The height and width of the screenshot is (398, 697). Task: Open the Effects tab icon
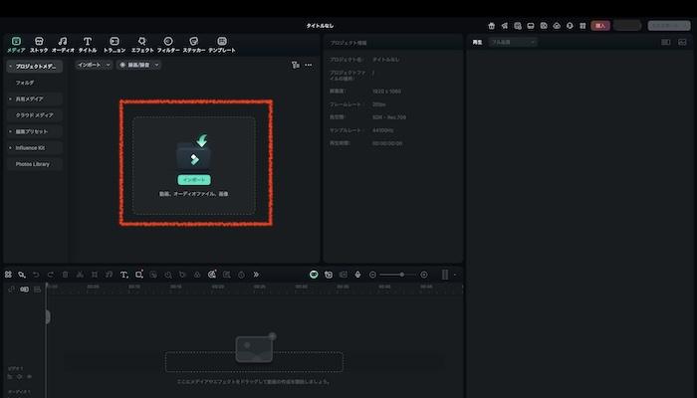(142, 43)
